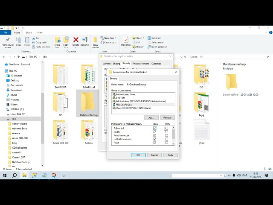This screenshot has width=273, height=205.
Task: Toggle Allow checkbox for Read & execute
Action: click(154, 135)
